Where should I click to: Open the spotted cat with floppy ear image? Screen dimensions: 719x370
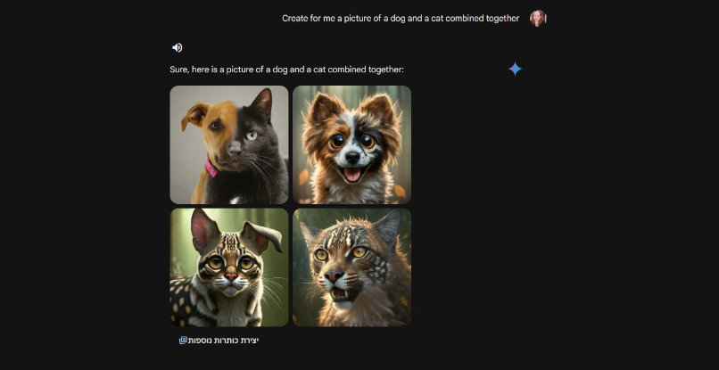click(229, 267)
